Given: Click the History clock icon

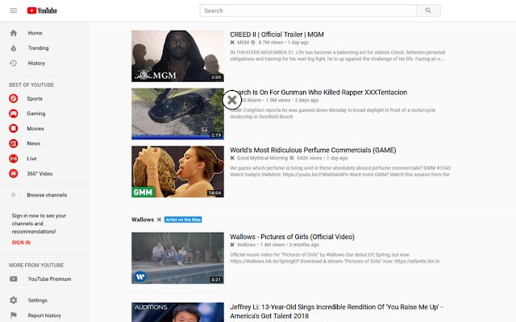Looking at the screenshot, I should pos(14,63).
